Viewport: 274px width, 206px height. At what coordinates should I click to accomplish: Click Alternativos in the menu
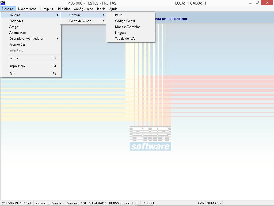18,33
